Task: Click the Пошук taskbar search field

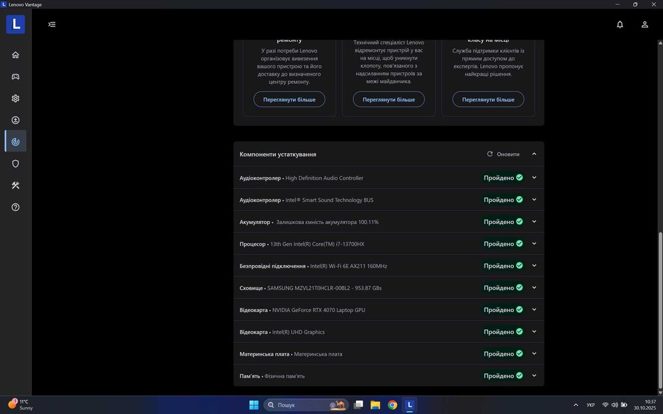Action: [x=306, y=405]
